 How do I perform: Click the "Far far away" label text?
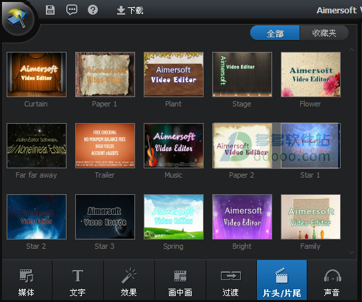[x=36, y=175]
